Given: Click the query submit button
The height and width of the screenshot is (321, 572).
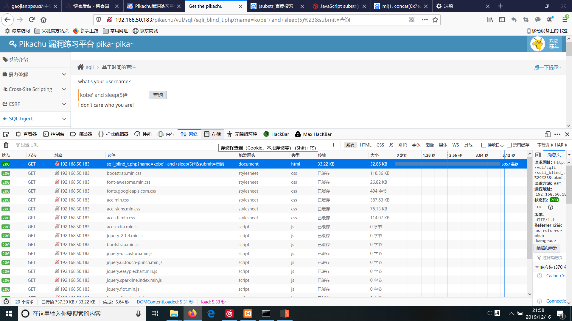Looking at the screenshot, I should point(158,95).
